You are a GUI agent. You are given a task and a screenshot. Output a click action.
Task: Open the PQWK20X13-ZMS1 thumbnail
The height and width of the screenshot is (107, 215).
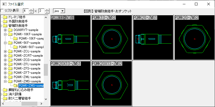pyautogui.click(x=70, y=83)
